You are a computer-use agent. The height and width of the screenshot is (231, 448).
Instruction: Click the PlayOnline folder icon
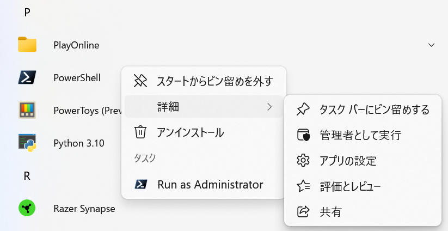point(27,45)
